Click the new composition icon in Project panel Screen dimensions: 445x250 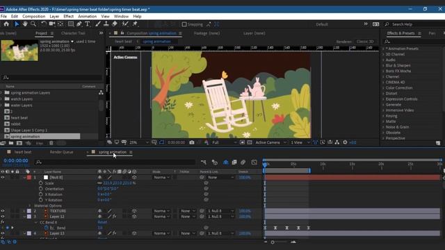pos(19,143)
